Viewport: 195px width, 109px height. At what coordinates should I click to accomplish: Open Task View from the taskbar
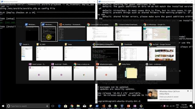pos(53,106)
